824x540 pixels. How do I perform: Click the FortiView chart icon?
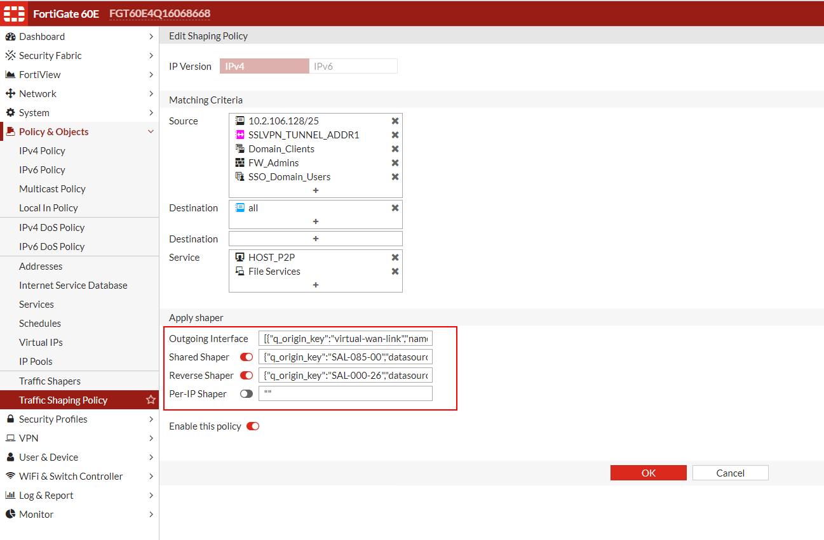click(10, 75)
